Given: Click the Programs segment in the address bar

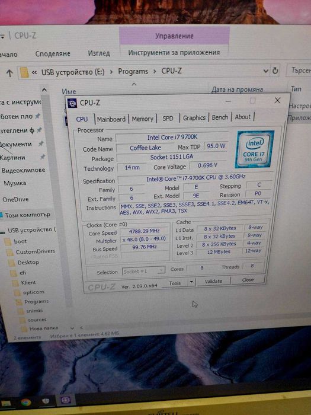Looking at the screenshot, I should pos(133,72).
